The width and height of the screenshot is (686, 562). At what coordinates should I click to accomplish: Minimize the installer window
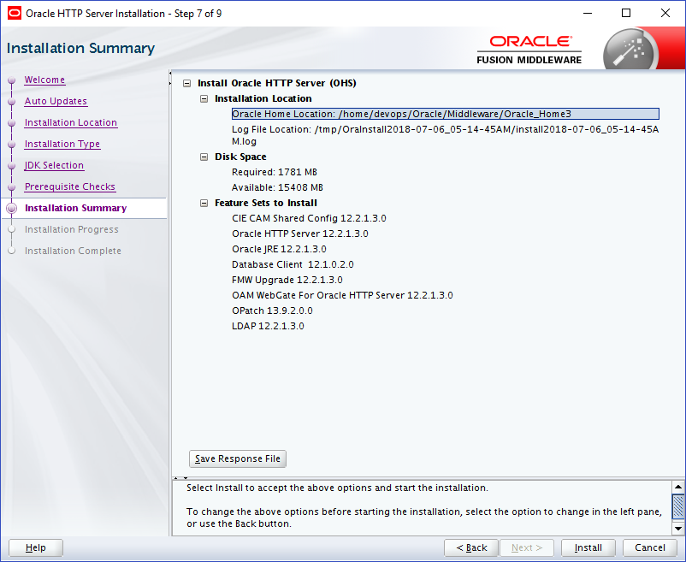(x=588, y=13)
